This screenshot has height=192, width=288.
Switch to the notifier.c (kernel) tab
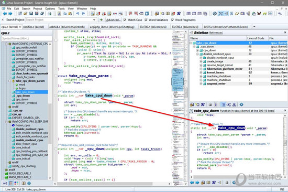[34, 27]
